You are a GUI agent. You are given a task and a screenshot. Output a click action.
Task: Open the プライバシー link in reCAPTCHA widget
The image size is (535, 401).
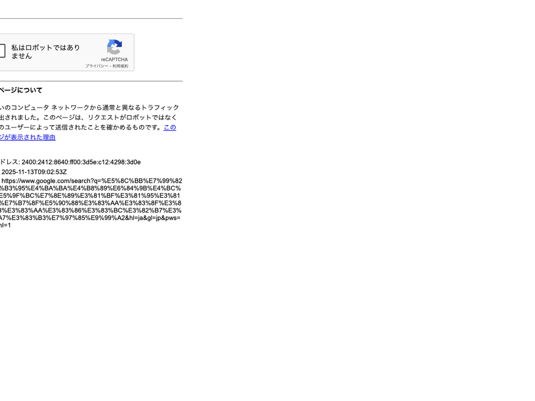[97, 66]
